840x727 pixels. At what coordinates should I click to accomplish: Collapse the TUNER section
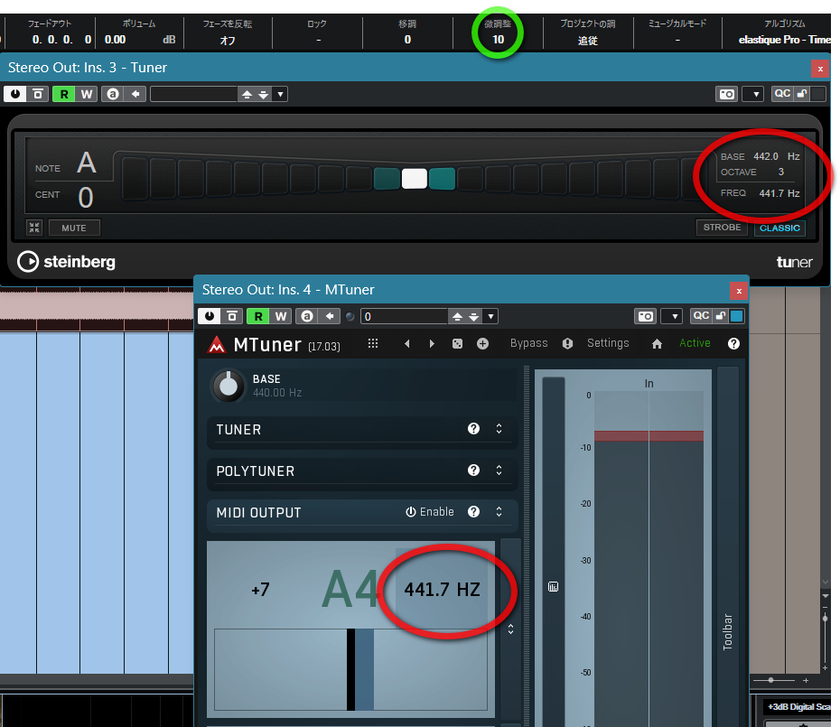coord(499,429)
